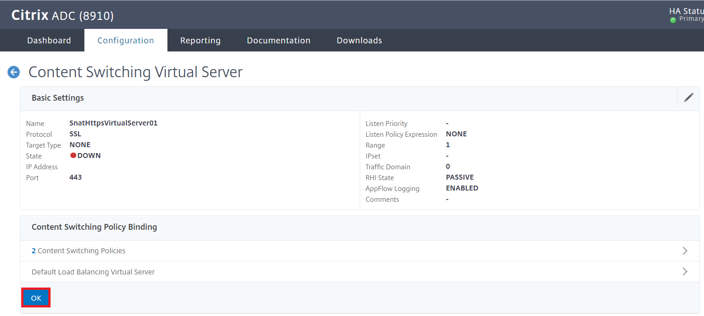
Task: Click the PASSIVE RHI State value
Action: 460,177
